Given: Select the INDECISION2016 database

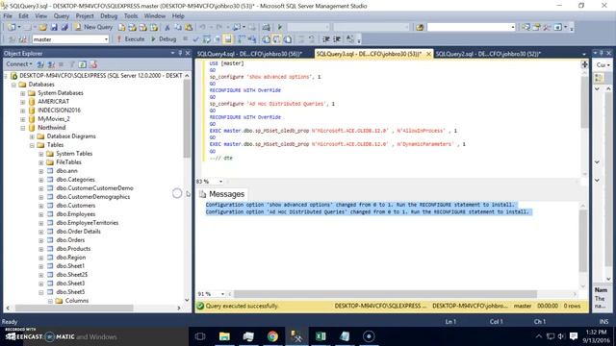Looking at the screenshot, I should [59, 111].
